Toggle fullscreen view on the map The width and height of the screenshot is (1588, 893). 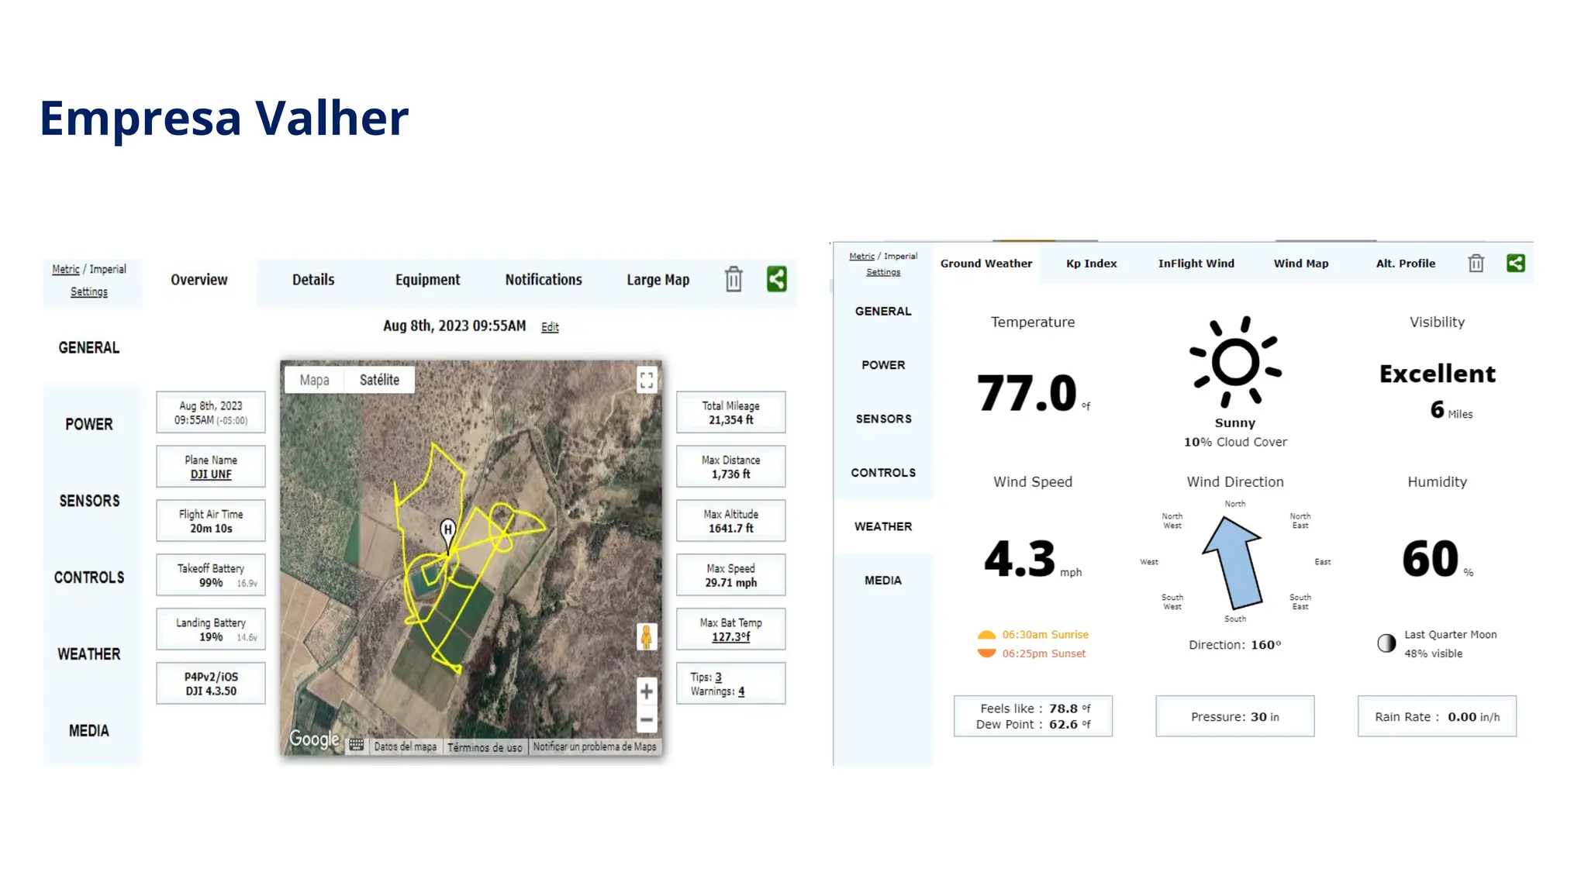(646, 380)
